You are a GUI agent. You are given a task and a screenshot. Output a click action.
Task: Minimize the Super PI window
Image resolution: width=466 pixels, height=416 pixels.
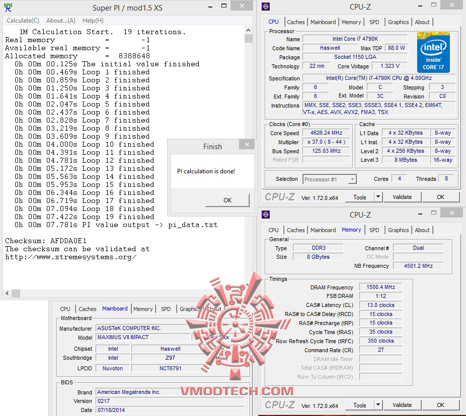tap(210, 7)
